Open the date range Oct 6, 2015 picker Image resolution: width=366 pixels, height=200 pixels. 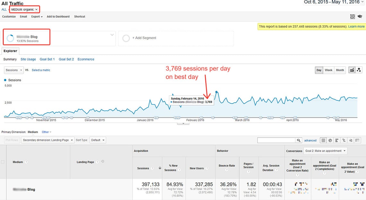tap(334, 2)
